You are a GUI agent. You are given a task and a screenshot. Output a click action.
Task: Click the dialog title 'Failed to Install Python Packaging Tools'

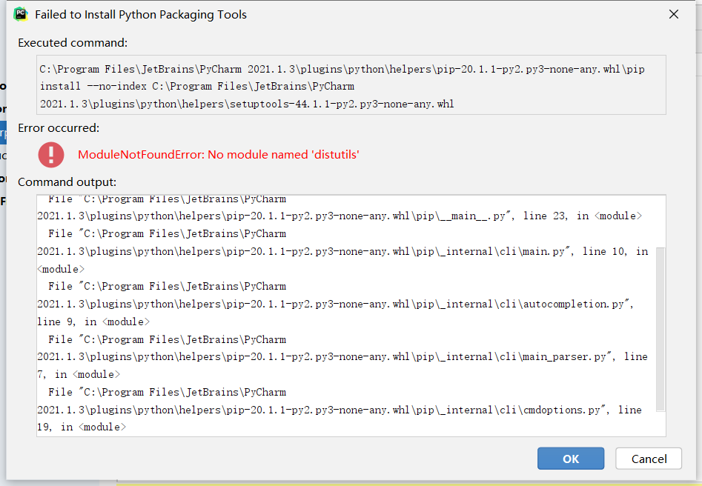click(141, 15)
